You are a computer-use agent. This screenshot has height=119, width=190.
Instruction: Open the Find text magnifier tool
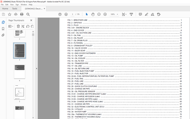(x=28, y=14)
